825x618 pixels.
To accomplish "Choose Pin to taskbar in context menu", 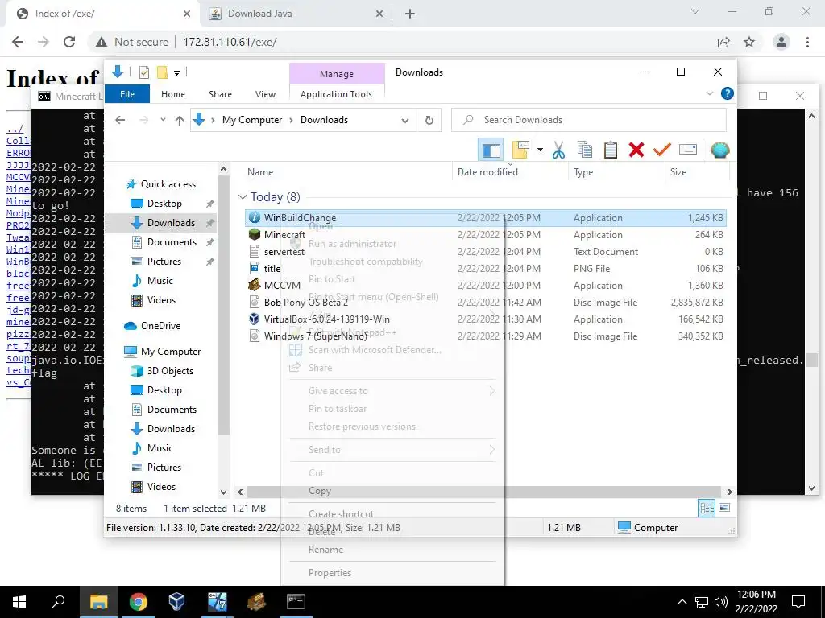I will pos(338,409).
